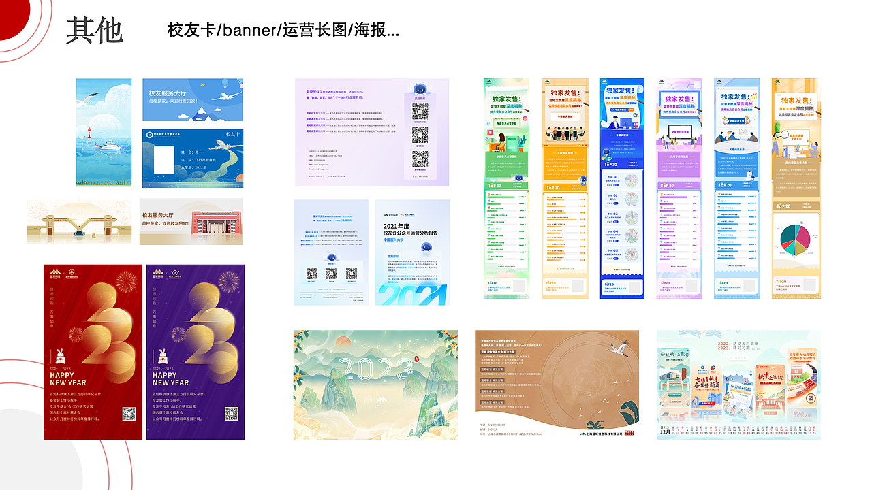The image size is (872, 490).
Task: Select the hot air balloon on 校友服务大厅 banner
Action: 225,83
